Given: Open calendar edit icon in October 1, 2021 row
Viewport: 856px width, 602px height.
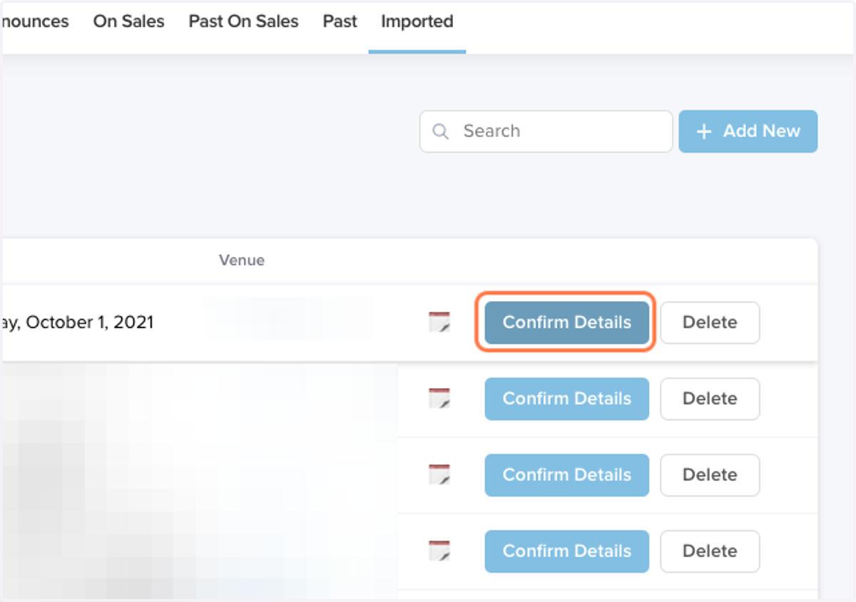Looking at the screenshot, I should 439,322.
